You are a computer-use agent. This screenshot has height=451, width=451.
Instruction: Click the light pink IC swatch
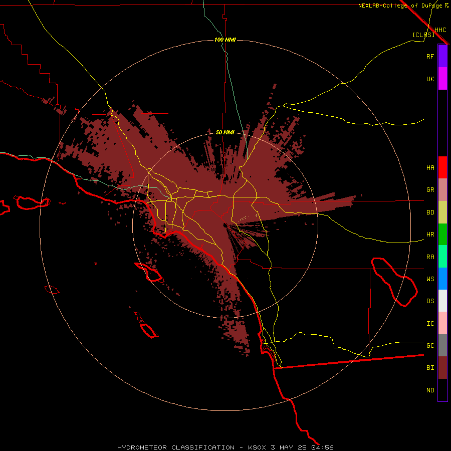tap(442, 323)
